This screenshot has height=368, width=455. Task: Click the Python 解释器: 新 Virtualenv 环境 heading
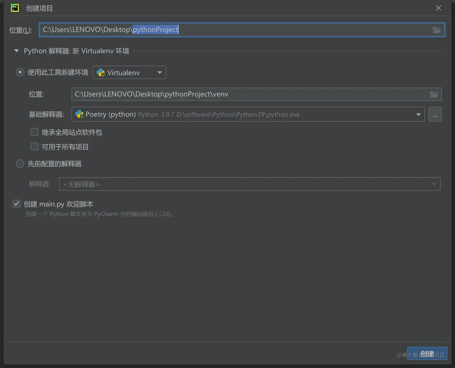(x=76, y=51)
